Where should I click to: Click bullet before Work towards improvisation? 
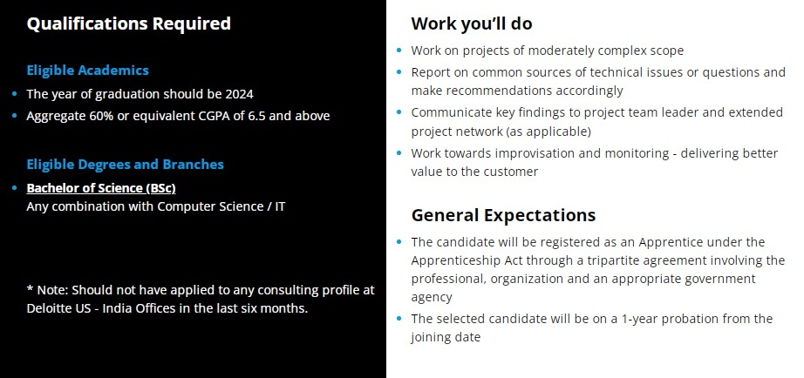click(x=399, y=152)
